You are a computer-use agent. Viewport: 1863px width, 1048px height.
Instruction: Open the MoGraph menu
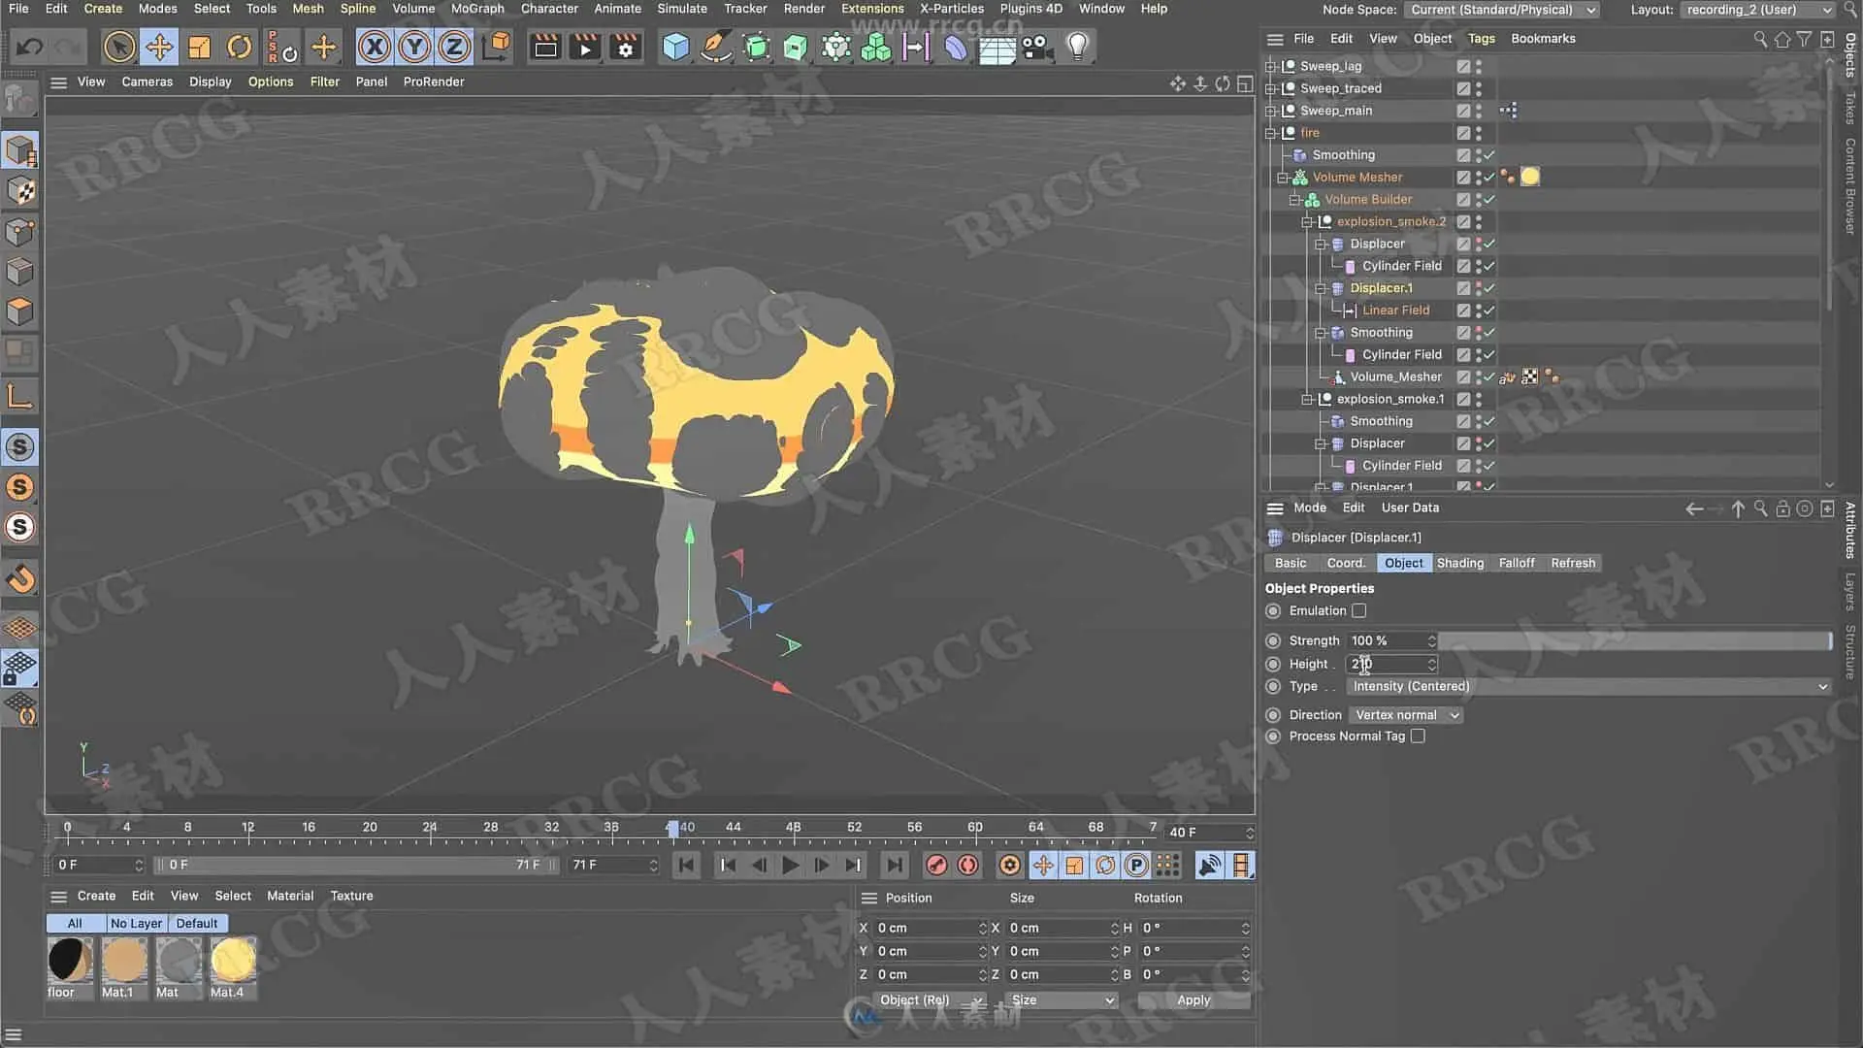coord(477,9)
